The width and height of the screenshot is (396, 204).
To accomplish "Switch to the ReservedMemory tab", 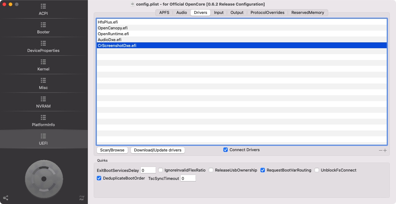I will coord(308,13).
